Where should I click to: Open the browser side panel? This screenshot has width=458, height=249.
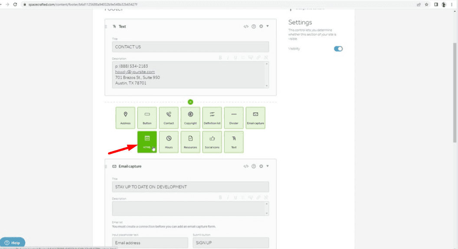436,4
